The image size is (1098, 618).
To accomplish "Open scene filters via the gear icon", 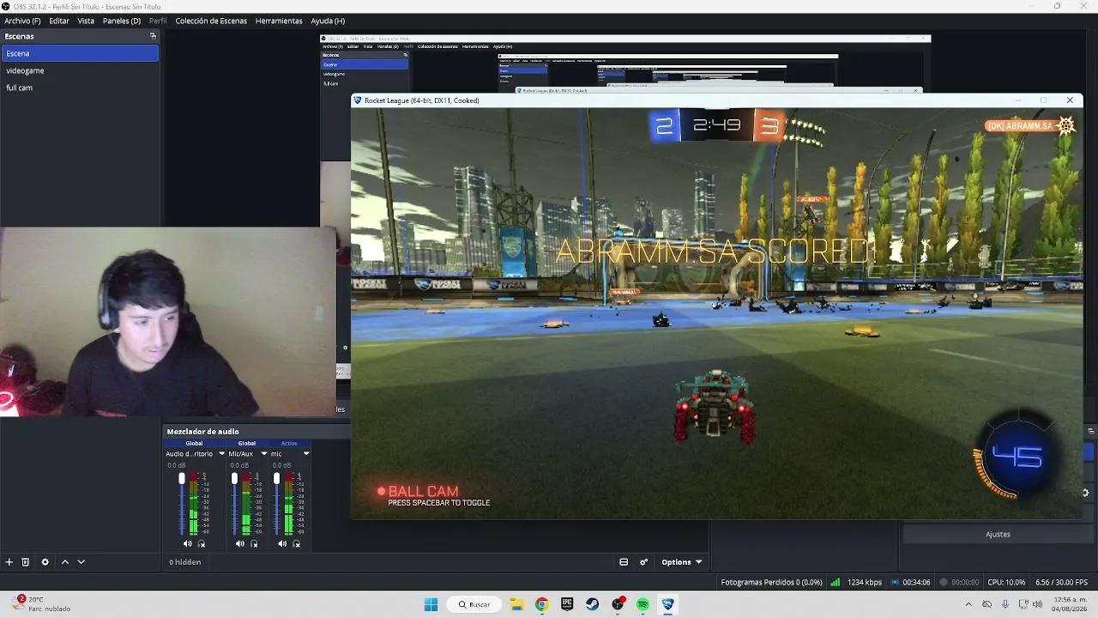I will pos(45,562).
